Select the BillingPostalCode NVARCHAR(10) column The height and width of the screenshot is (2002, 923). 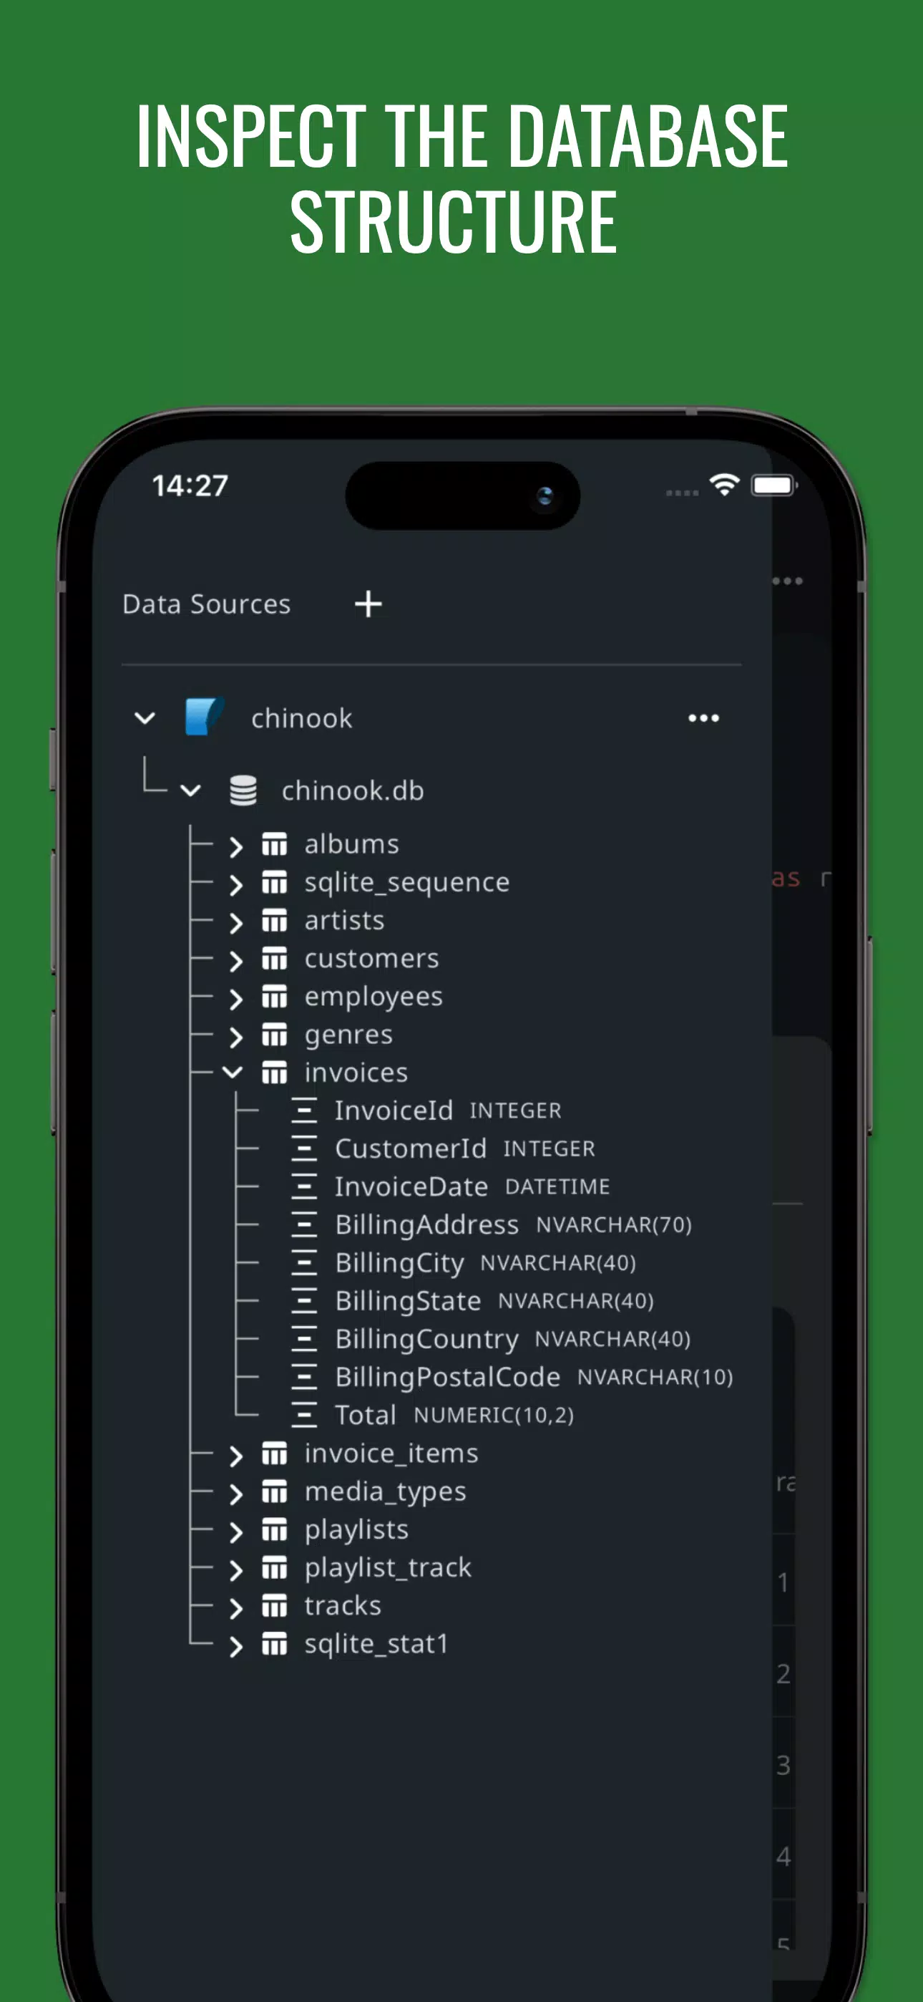(534, 1377)
